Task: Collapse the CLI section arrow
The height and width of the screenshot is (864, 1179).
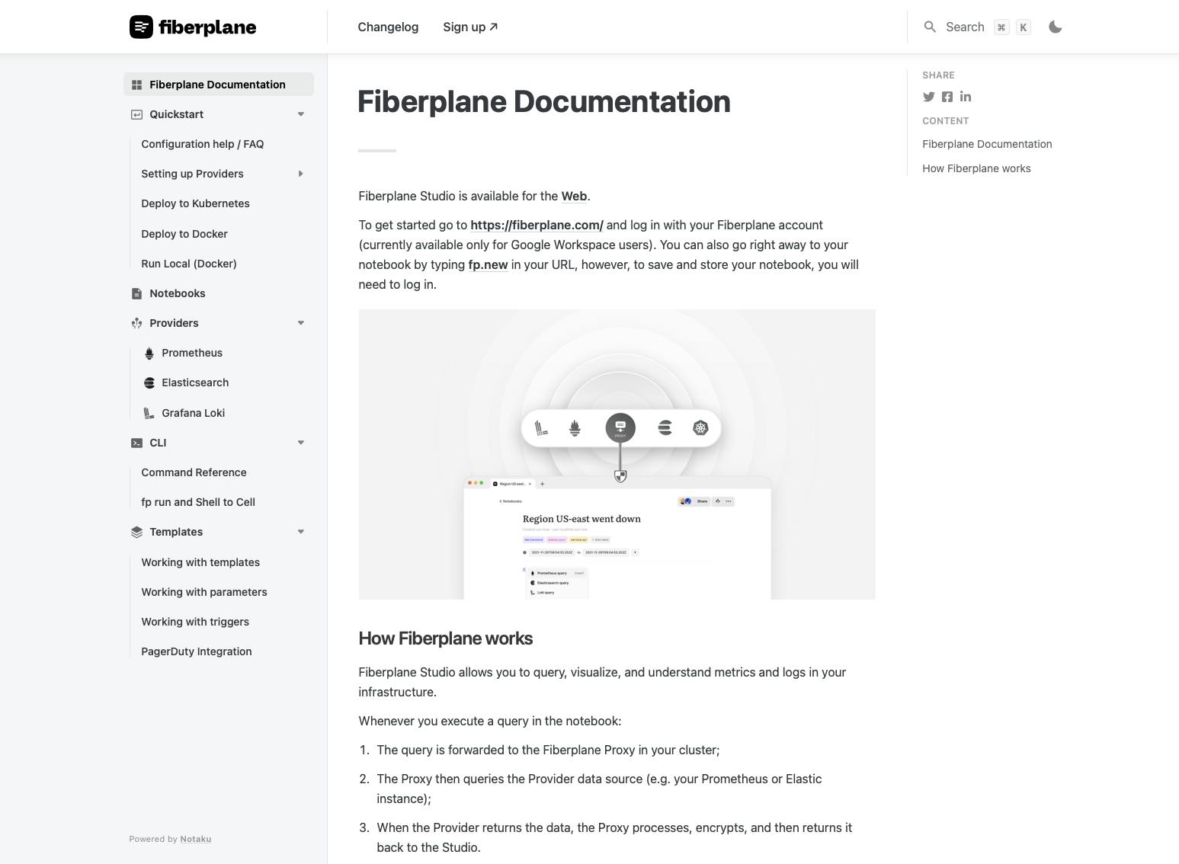Action: tap(301, 443)
